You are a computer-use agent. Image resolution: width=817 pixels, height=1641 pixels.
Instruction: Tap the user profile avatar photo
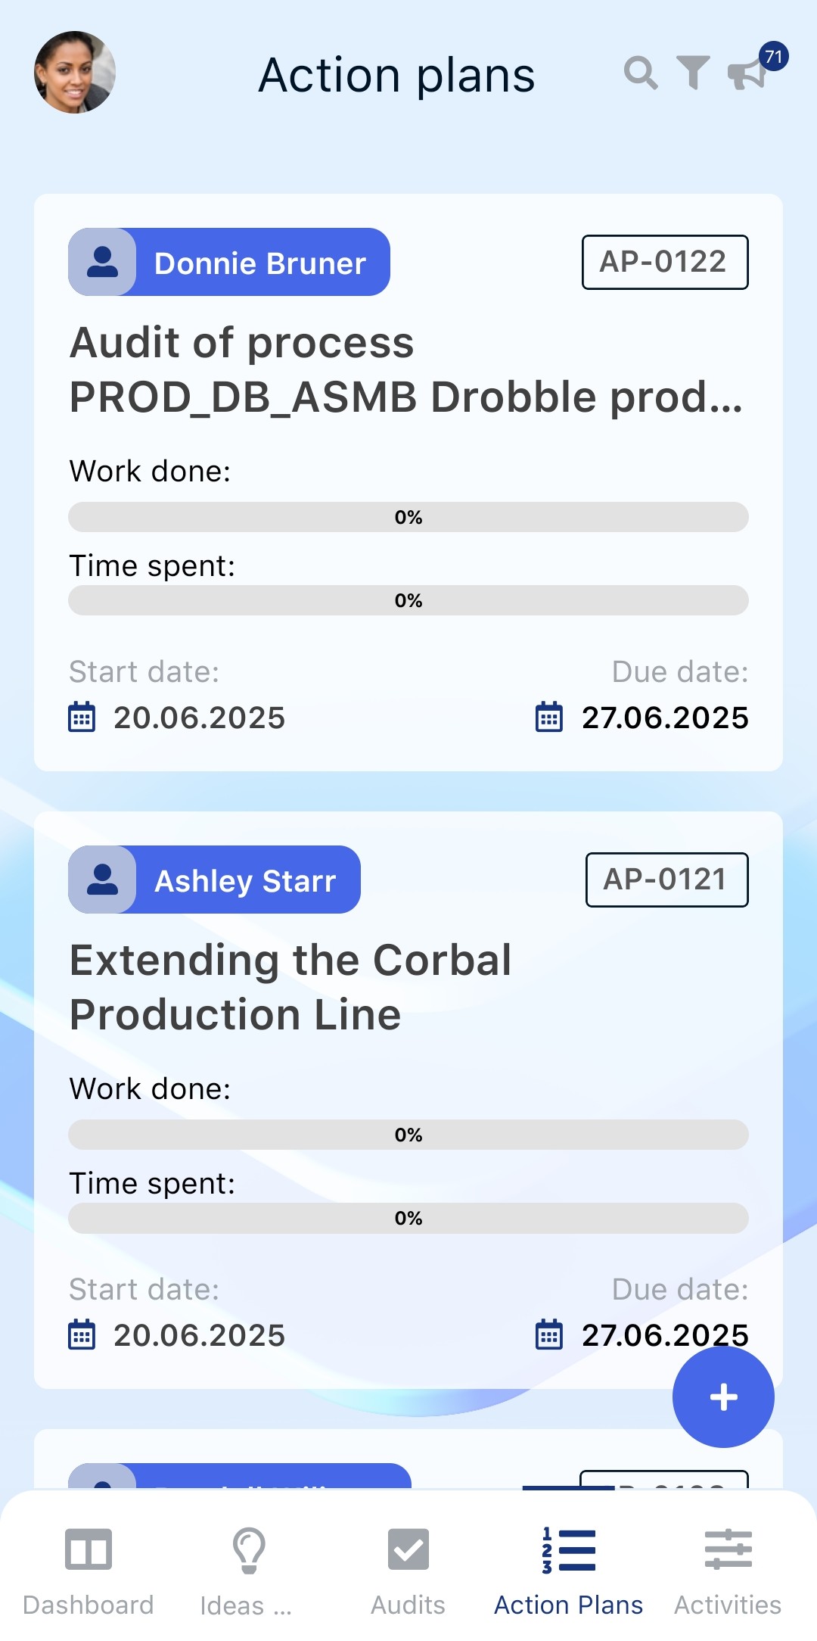75,73
